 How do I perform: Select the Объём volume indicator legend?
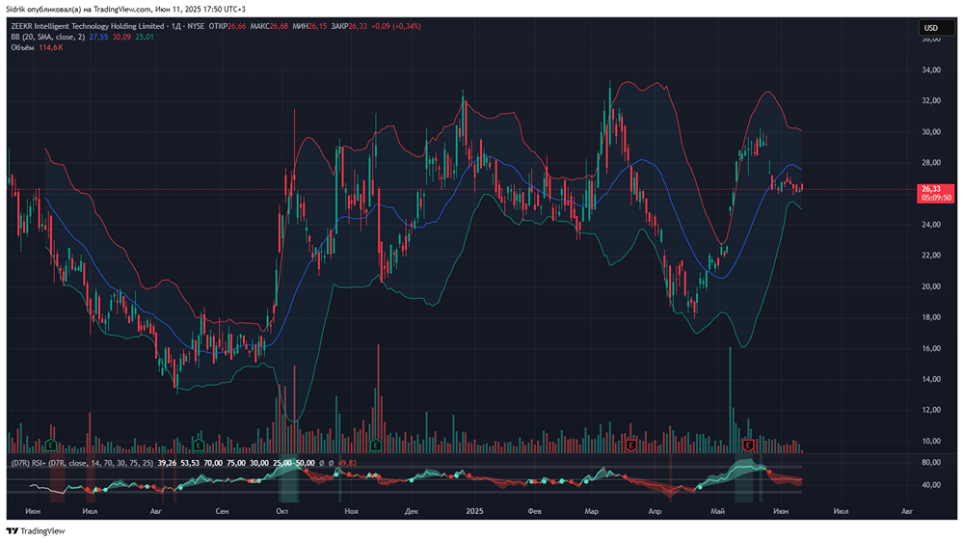tap(23, 47)
